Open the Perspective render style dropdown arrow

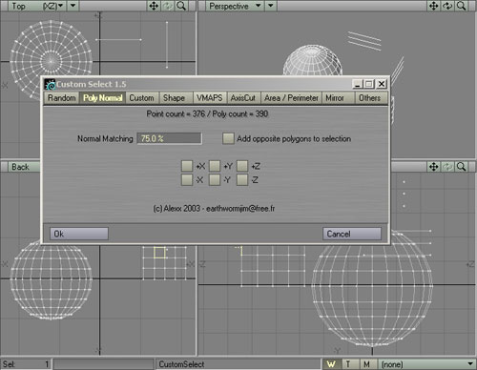click(271, 6)
